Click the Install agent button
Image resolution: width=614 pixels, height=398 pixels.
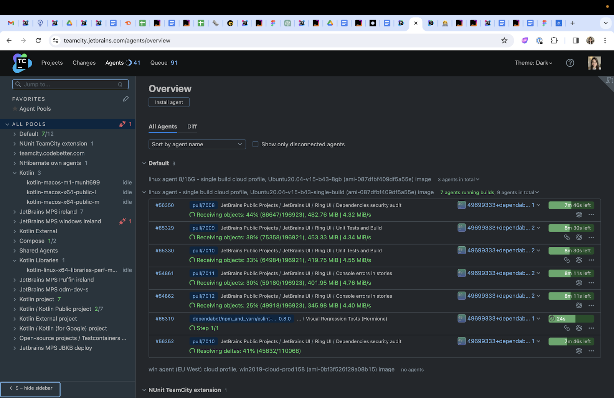point(169,102)
